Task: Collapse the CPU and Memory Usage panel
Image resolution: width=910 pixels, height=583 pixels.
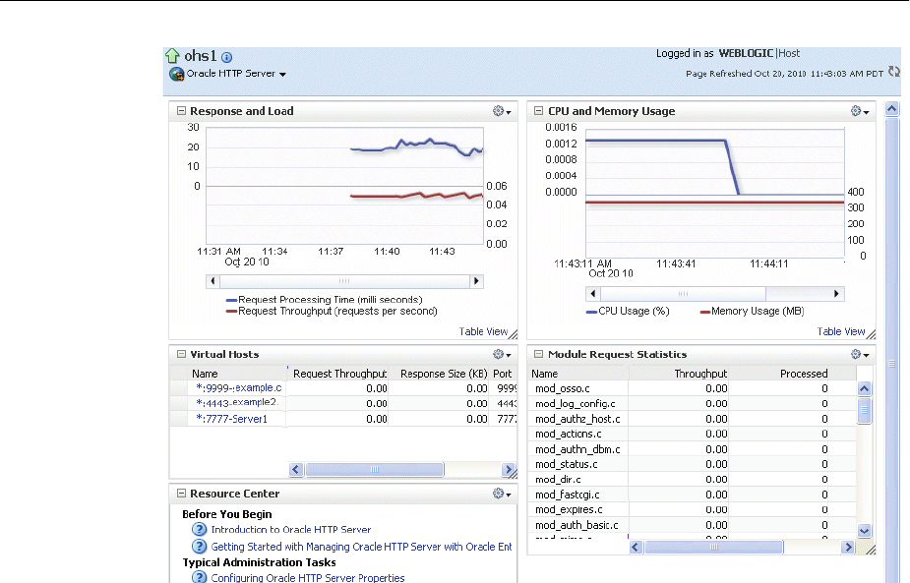Action: (x=539, y=111)
